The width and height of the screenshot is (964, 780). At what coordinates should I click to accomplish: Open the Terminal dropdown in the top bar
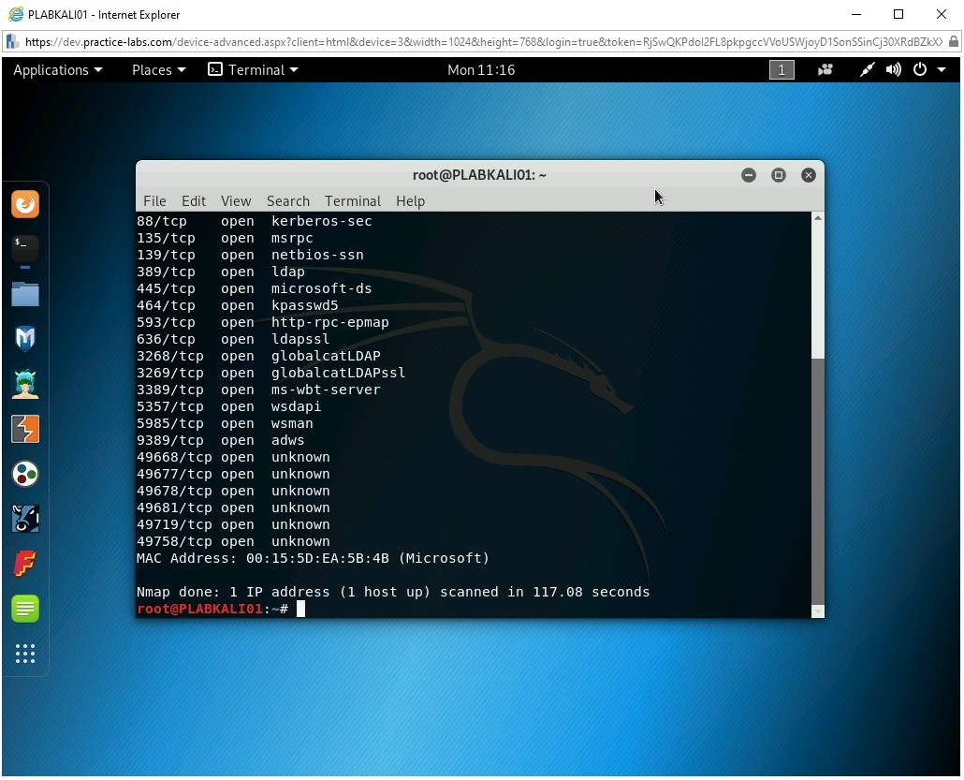click(253, 69)
